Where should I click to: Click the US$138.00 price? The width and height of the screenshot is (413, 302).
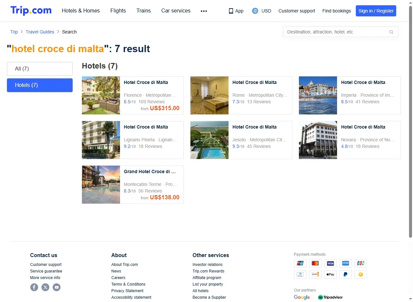pyautogui.click(x=165, y=197)
